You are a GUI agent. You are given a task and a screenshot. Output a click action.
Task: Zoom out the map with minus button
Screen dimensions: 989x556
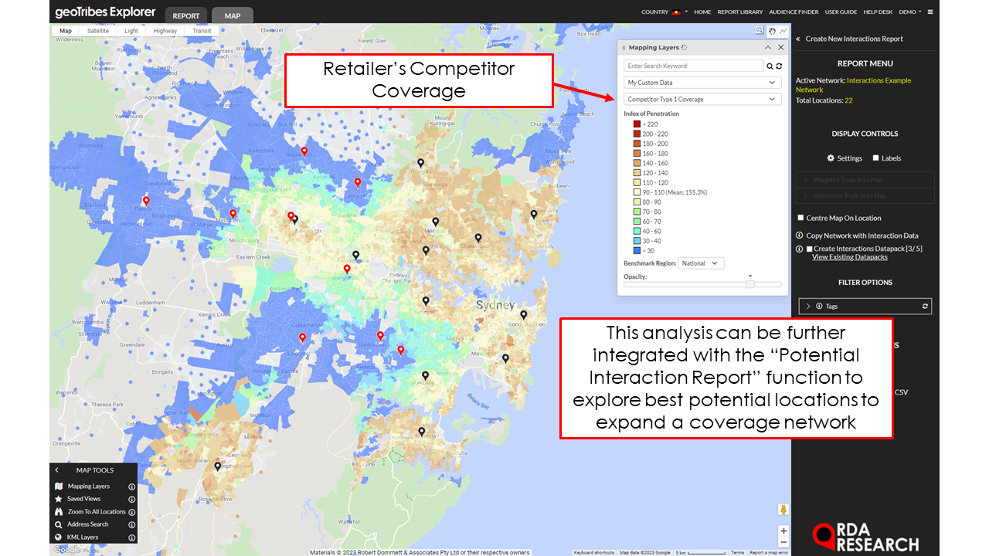pos(783,542)
